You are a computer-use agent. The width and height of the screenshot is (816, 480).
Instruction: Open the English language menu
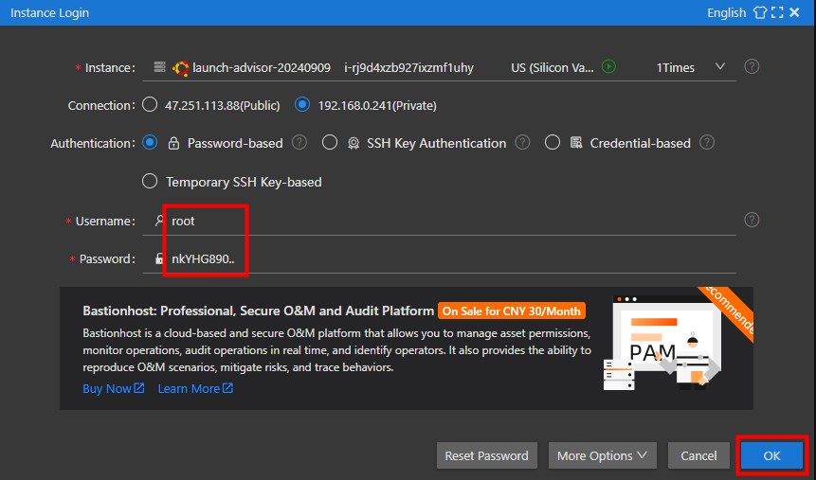pyautogui.click(x=726, y=12)
